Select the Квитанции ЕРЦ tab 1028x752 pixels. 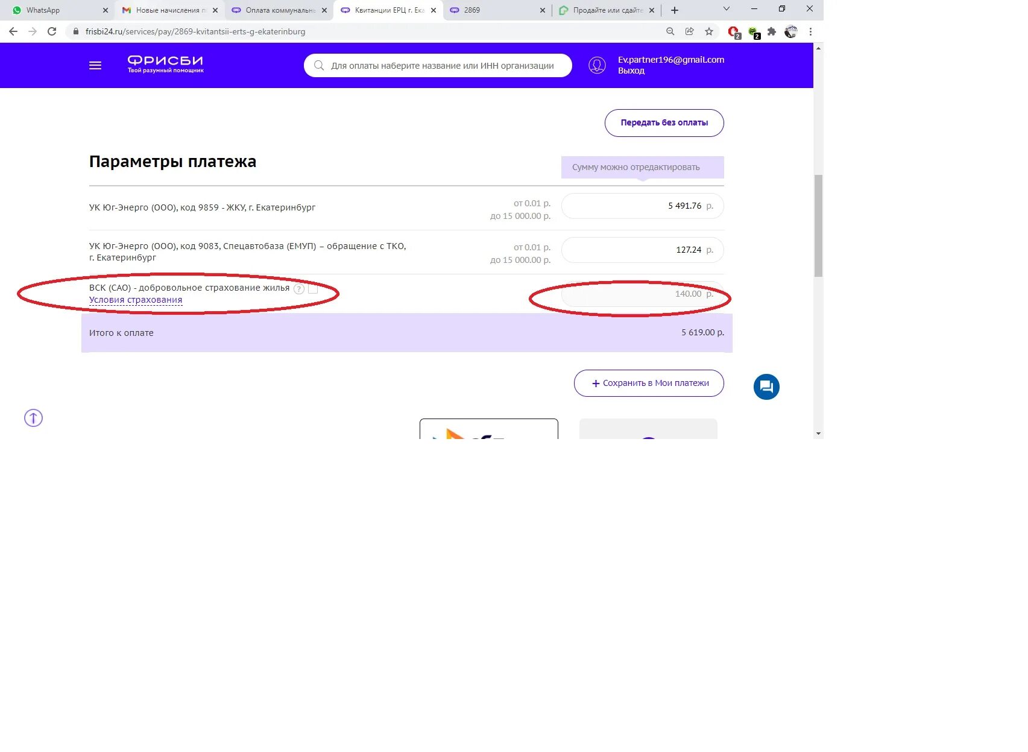(388, 10)
